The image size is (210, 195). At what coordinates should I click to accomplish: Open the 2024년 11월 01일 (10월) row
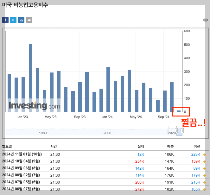click(x=105, y=154)
